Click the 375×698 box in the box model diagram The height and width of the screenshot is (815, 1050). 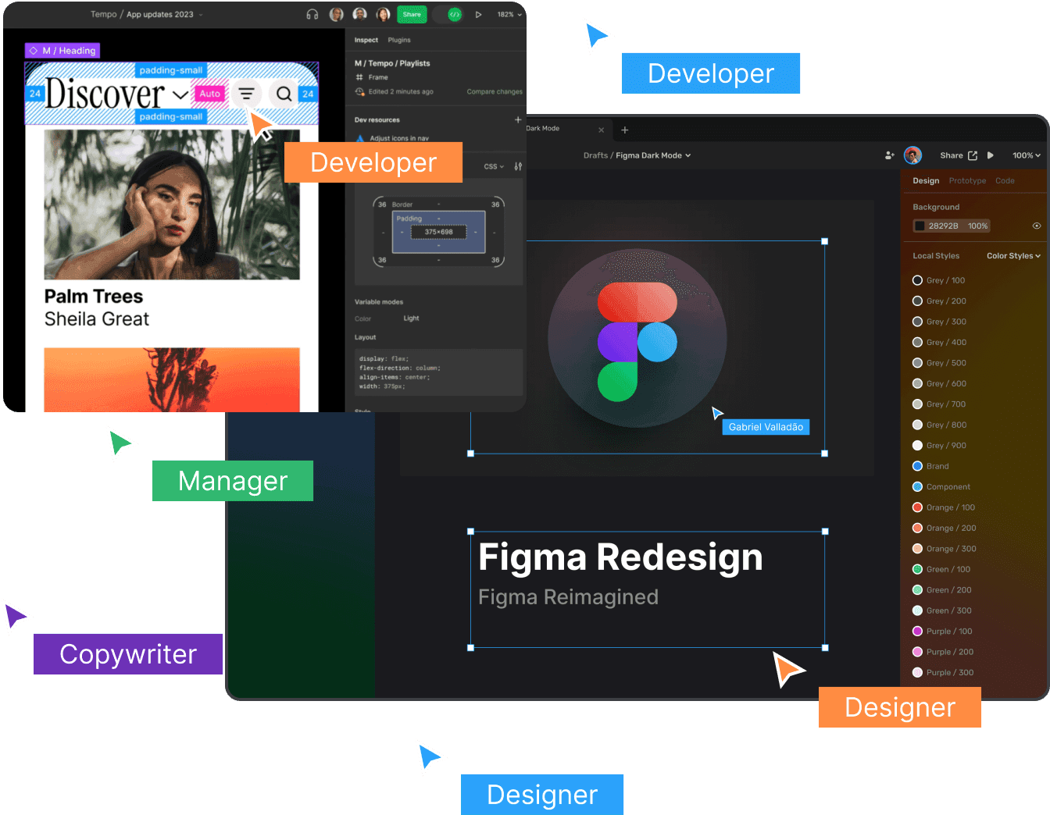(438, 232)
